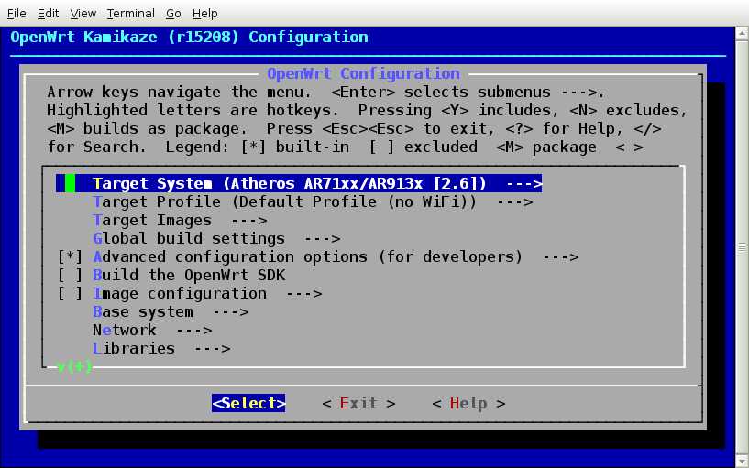The image size is (749, 468).
Task: Toggle Build the OpenWrt SDK checkbox
Action: point(70,276)
